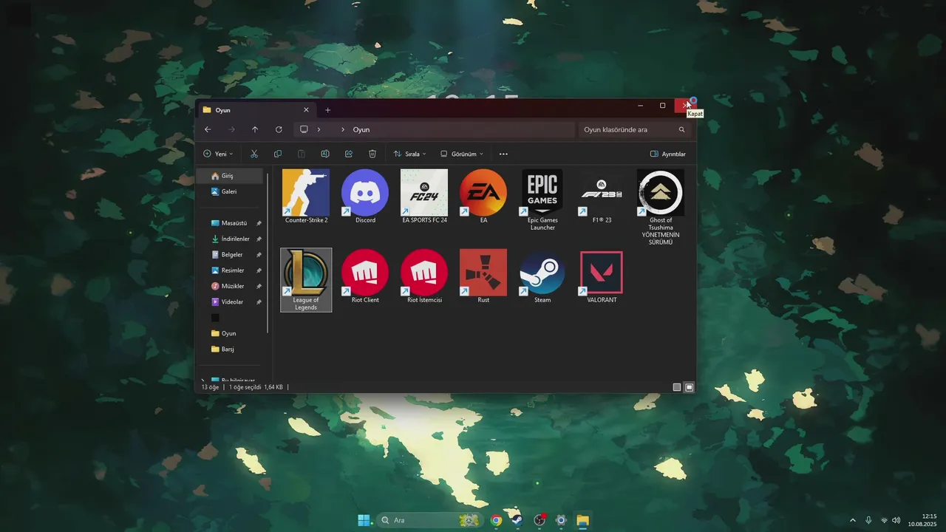Select the Steam shortcut icon
This screenshot has width=946, height=532.
(542, 276)
